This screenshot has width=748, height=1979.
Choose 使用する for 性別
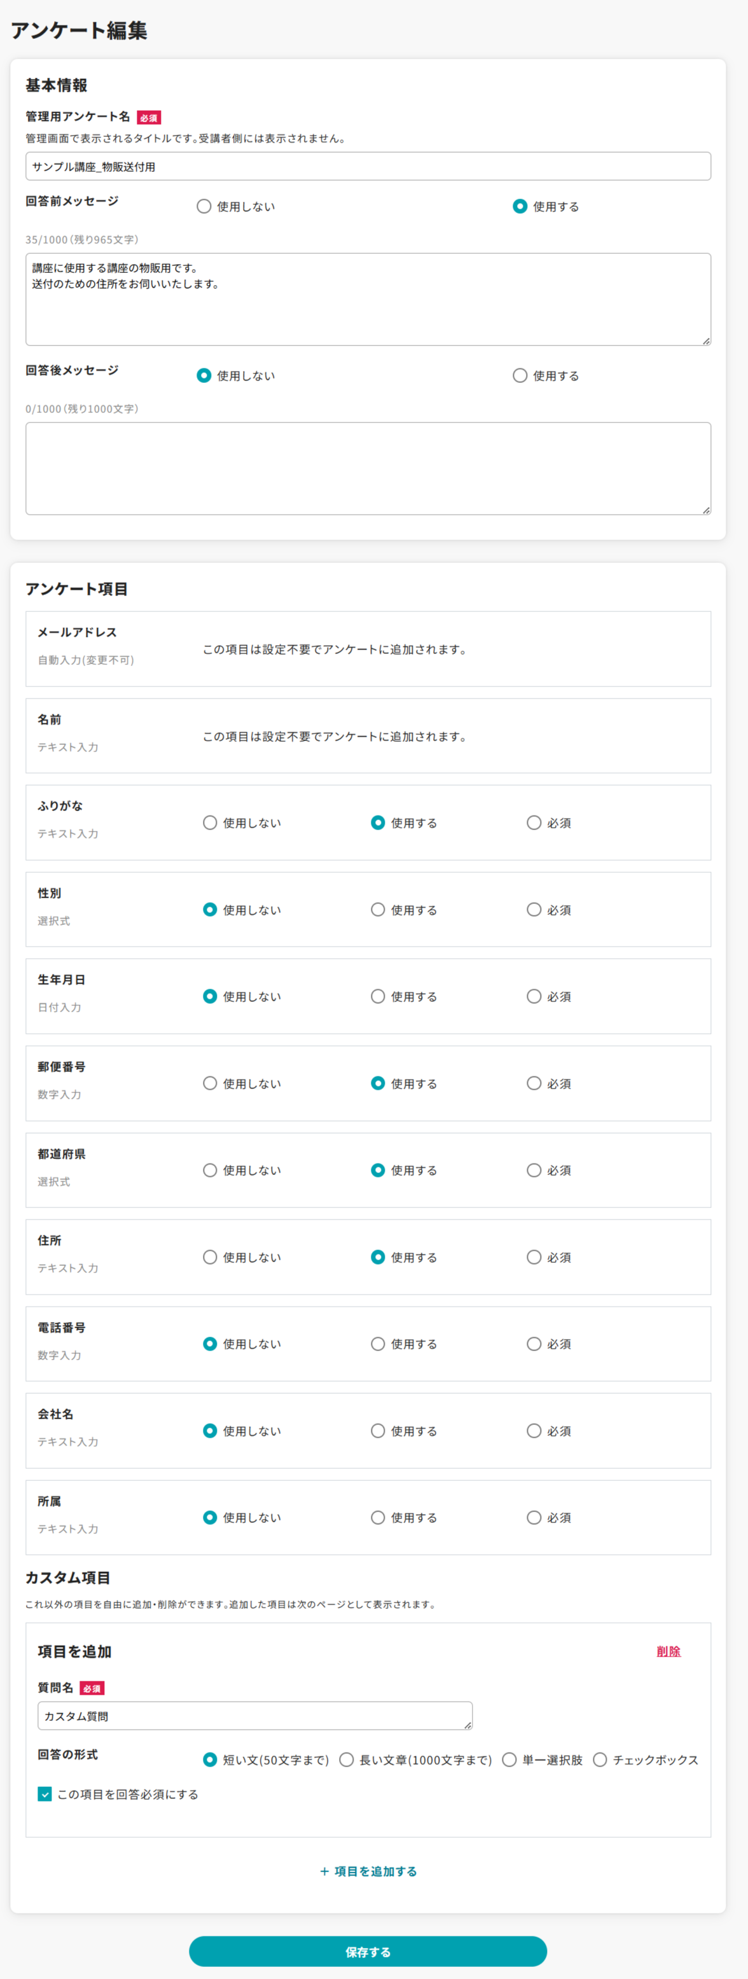(x=378, y=910)
